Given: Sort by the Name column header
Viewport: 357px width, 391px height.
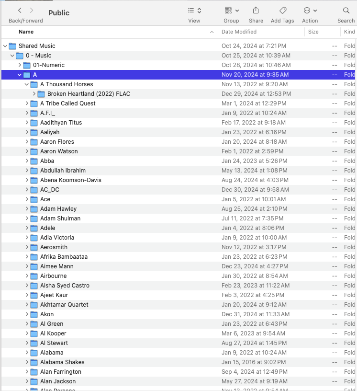Looking at the screenshot, I should 26,32.
